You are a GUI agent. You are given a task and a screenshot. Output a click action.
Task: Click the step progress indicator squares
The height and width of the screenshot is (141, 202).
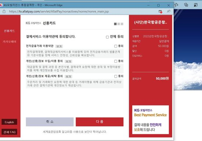pyautogui.click(x=119, y=24)
